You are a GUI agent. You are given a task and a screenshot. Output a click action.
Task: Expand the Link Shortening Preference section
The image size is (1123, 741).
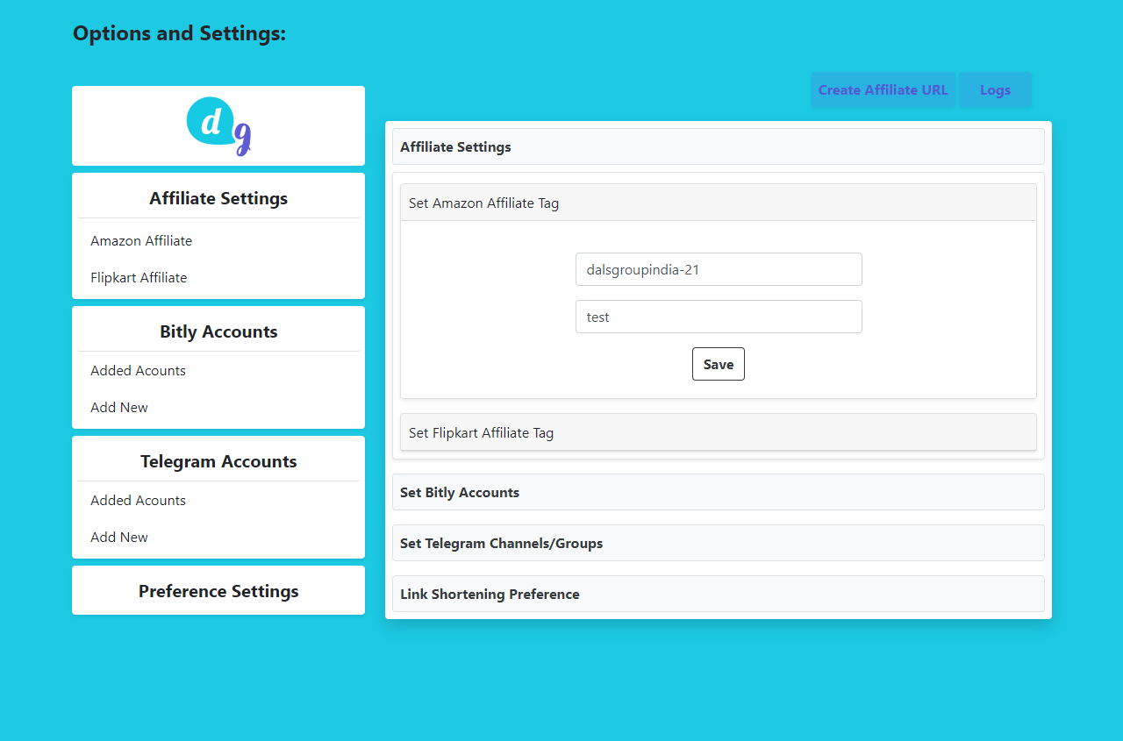pyautogui.click(x=718, y=594)
